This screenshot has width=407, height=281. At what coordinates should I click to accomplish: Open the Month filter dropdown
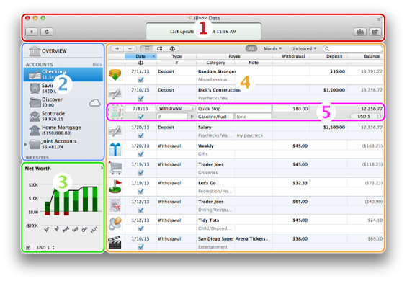(x=272, y=48)
